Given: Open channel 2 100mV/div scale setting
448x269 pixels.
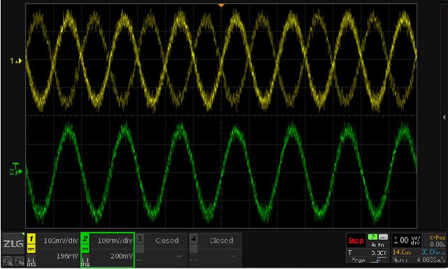Looking at the screenshot, I should 115,241.
